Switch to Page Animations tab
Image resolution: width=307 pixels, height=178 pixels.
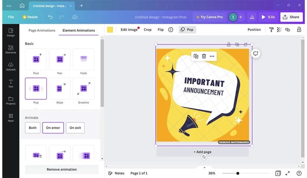click(42, 31)
